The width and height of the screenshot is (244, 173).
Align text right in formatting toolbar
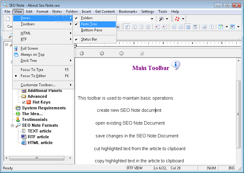click(x=141, y=27)
